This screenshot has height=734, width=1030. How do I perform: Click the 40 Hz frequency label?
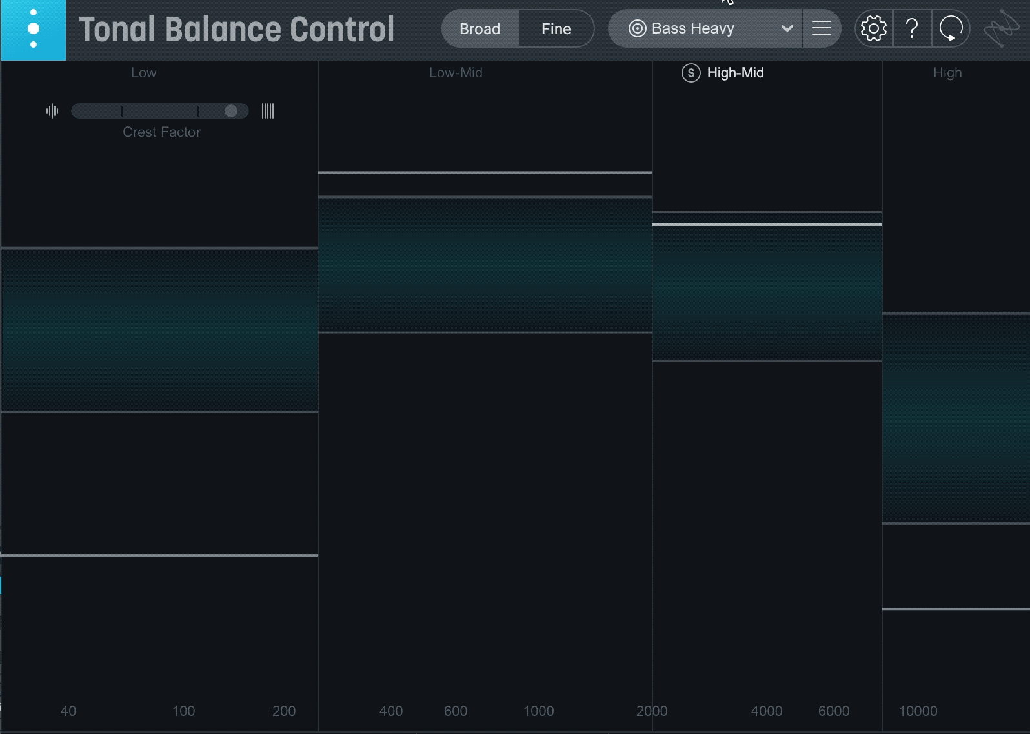(68, 711)
